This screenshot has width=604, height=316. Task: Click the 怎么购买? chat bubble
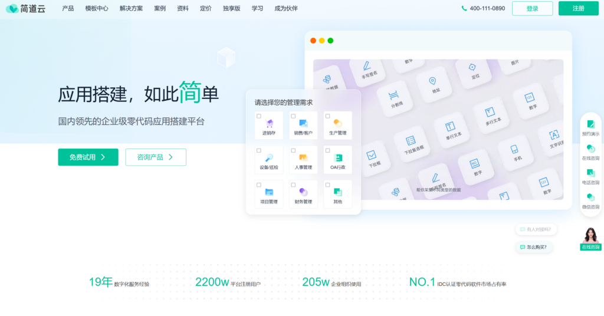point(536,247)
